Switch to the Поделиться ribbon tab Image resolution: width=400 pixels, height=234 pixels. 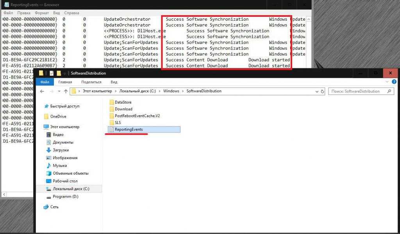(x=91, y=82)
